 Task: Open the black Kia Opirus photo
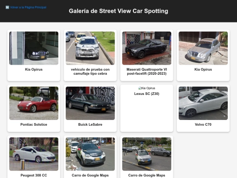(34, 48)
